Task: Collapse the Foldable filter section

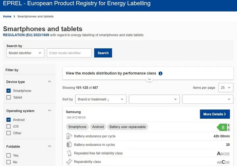Action: 49,146
